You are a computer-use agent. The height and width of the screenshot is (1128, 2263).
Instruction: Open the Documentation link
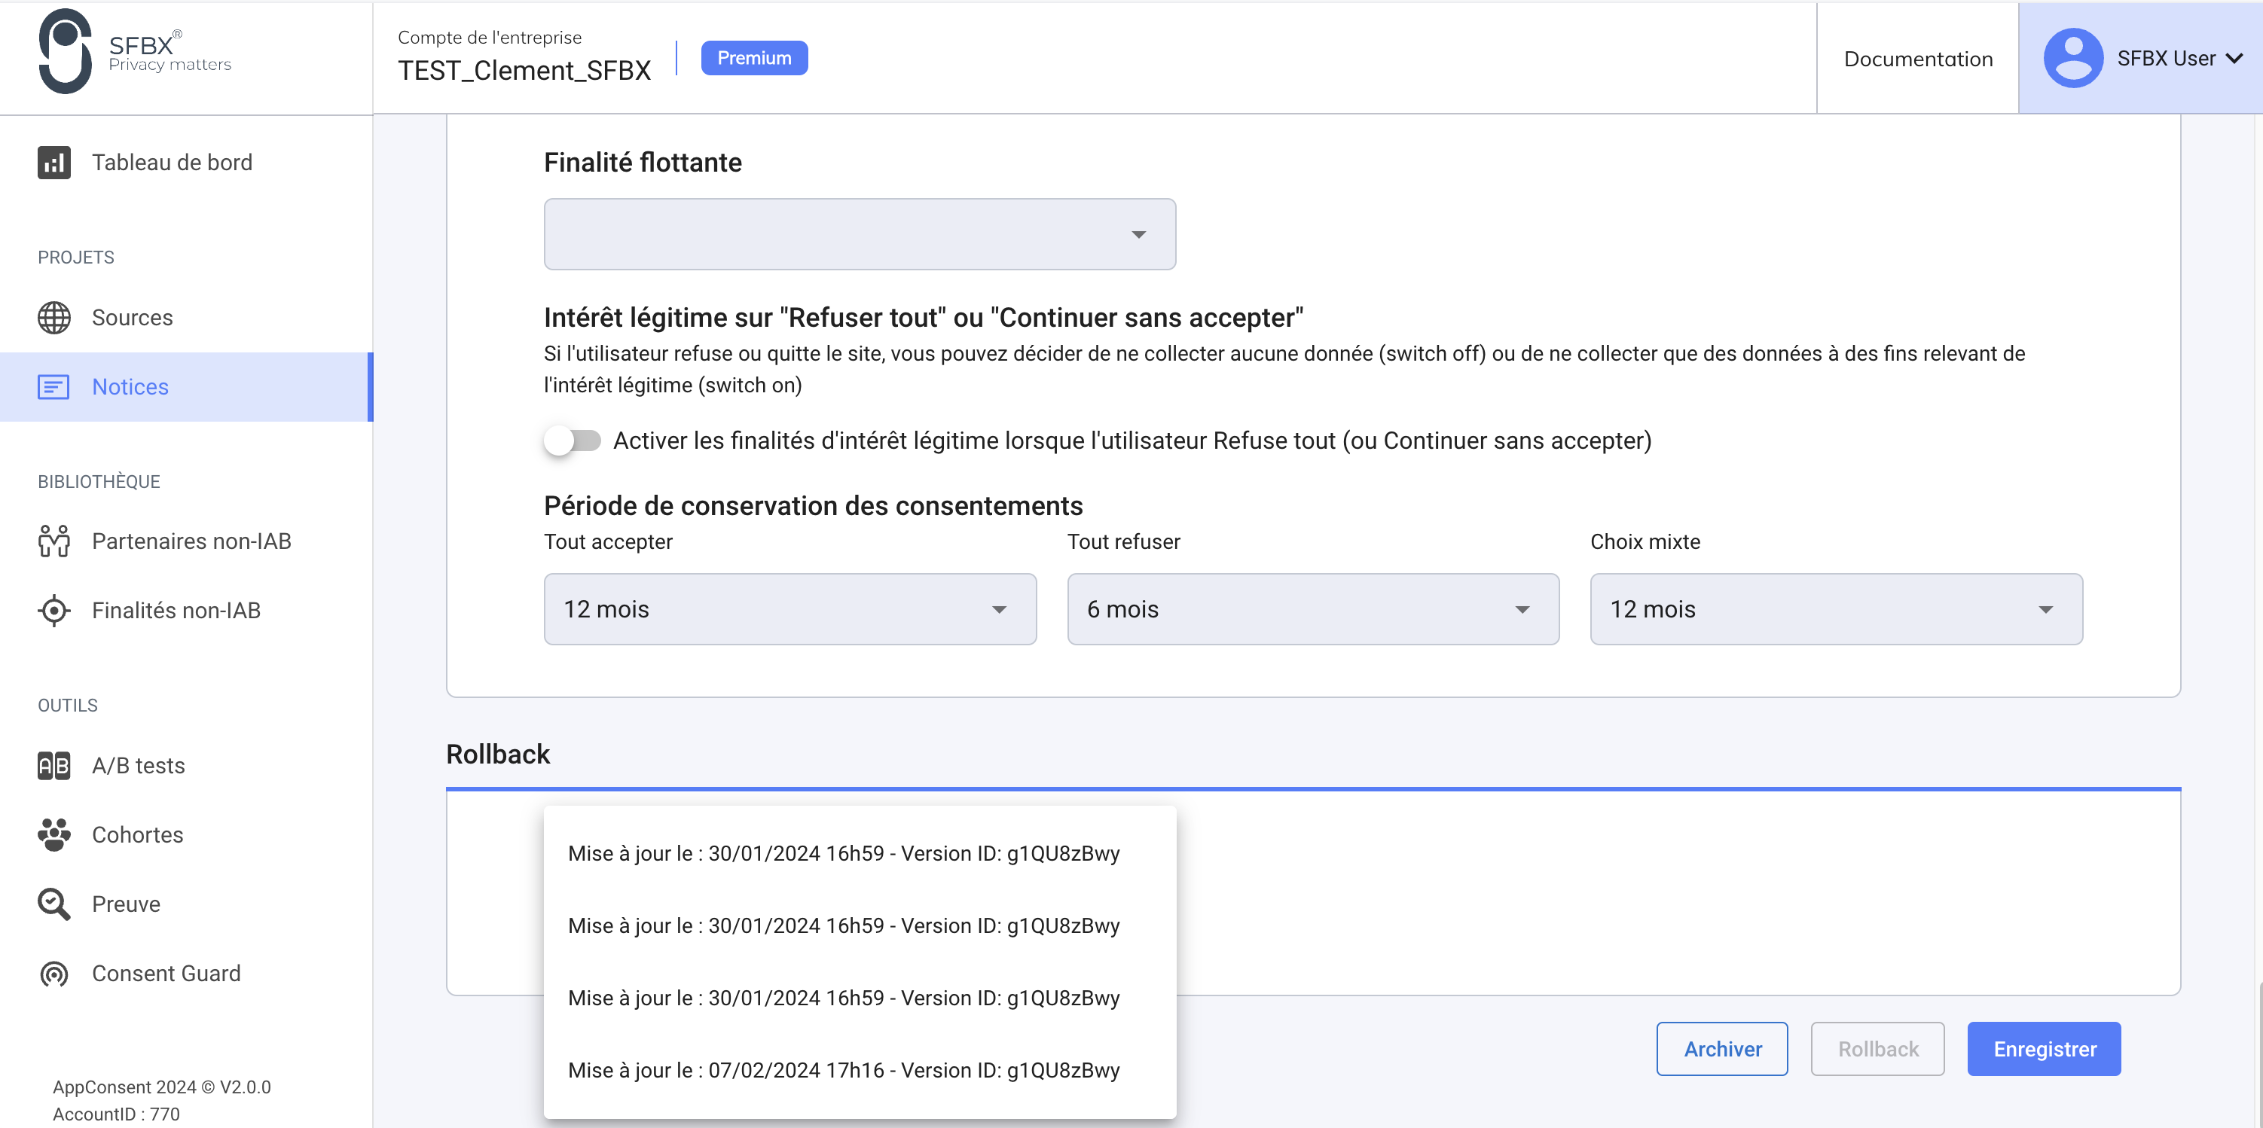(x=1917, y=59)
